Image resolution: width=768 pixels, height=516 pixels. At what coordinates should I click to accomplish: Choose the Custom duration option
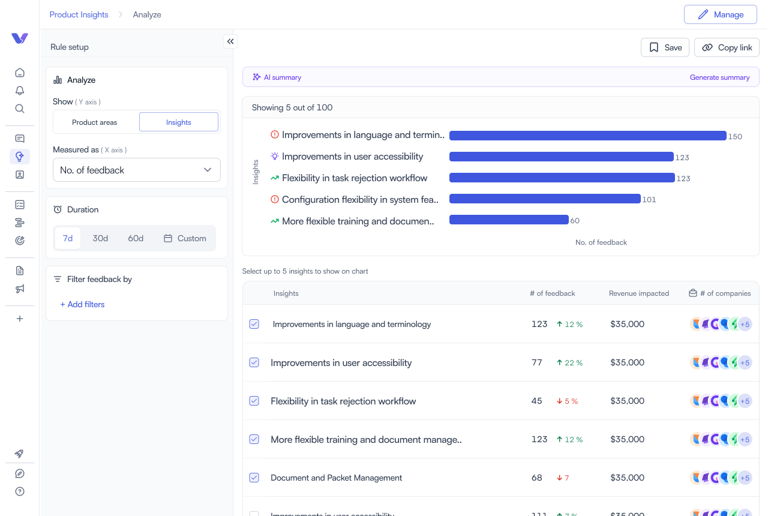coord(185,238)
